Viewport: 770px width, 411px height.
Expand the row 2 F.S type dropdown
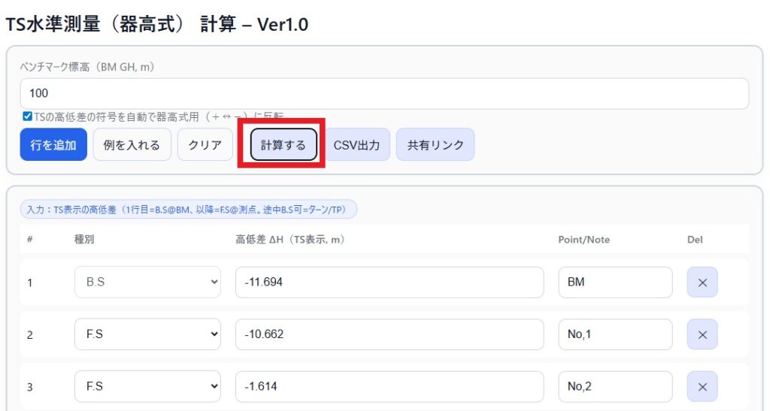[147, 334]
